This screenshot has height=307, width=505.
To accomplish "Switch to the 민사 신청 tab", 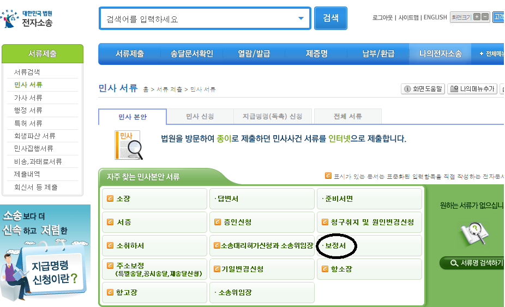I will click(x=200, y=116).
